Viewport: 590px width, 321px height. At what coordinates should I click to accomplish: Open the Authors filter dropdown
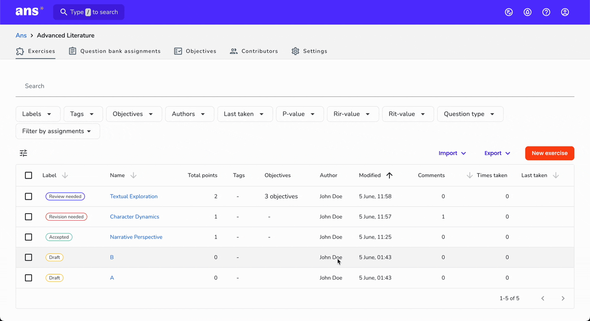[x=190, y=114]
